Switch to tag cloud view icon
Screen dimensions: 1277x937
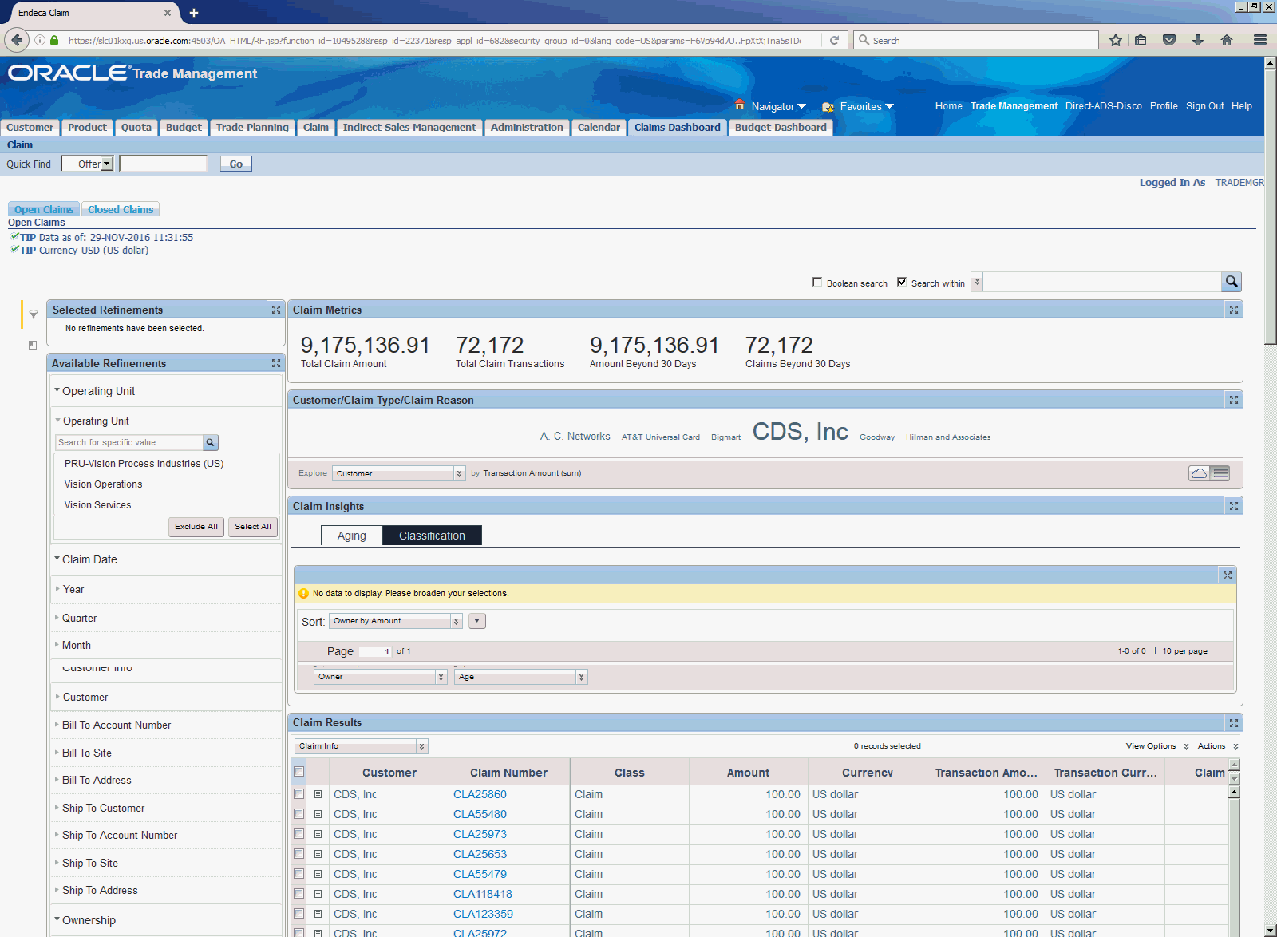point(1199,473)
